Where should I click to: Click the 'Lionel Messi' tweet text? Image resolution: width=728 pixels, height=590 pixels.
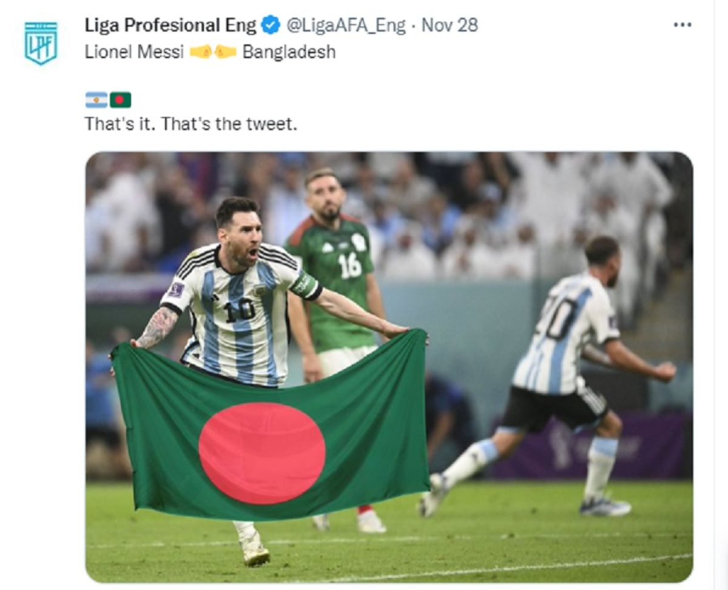click(x=134, y=52)
